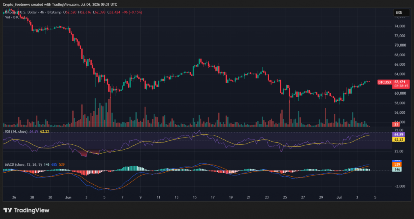The width and height of the screenshot is (414, 219).
Task: Click the 25.00 RSI scale label
Action: (x=399, y=151)
